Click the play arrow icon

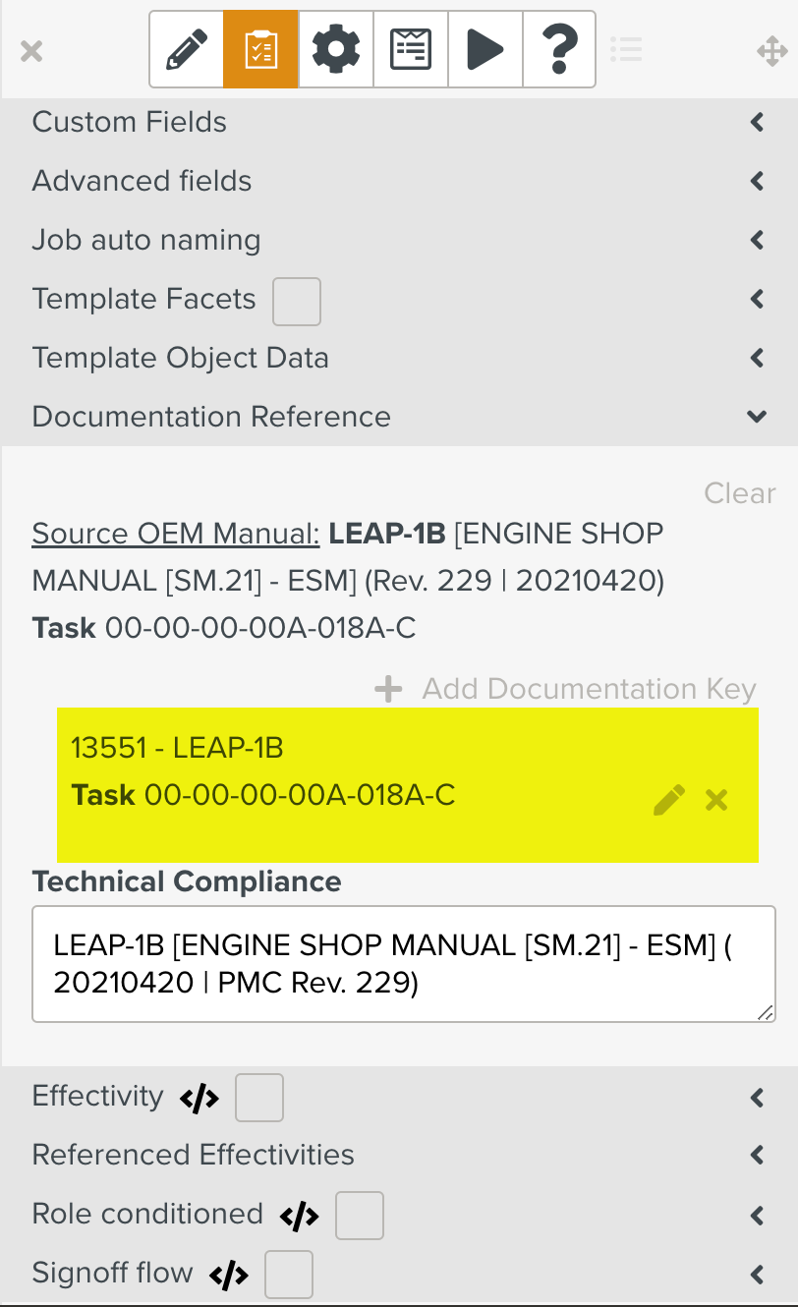(485, 49)
